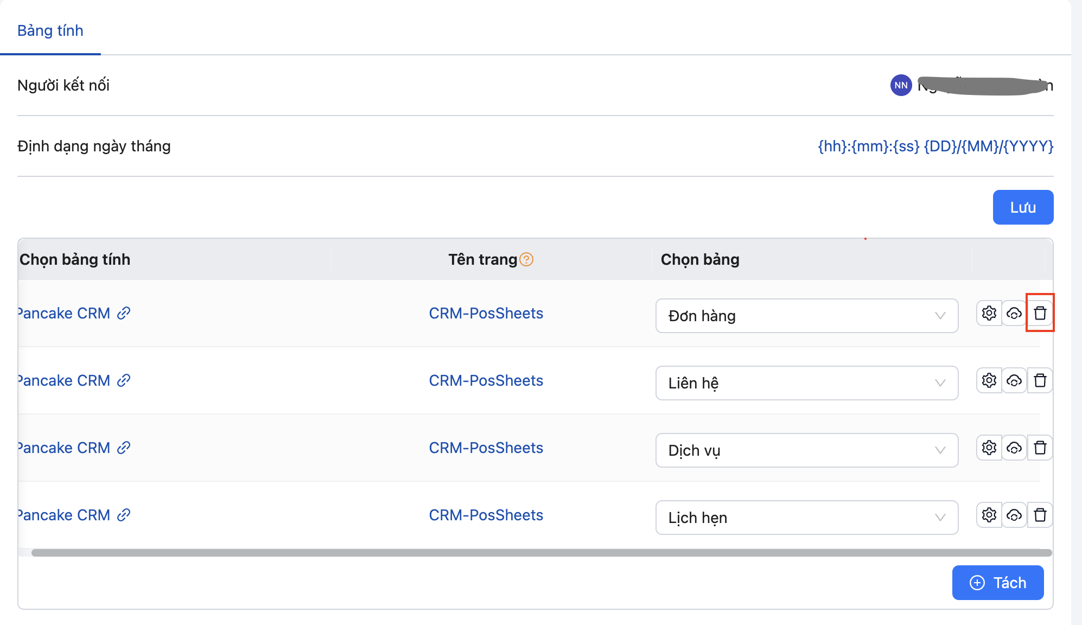
Task: Select the Bảng tính tab
Action: pos(50,30)
